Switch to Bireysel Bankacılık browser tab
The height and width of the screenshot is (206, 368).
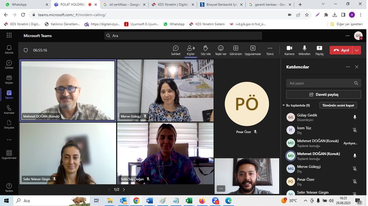tap(222, 4)
